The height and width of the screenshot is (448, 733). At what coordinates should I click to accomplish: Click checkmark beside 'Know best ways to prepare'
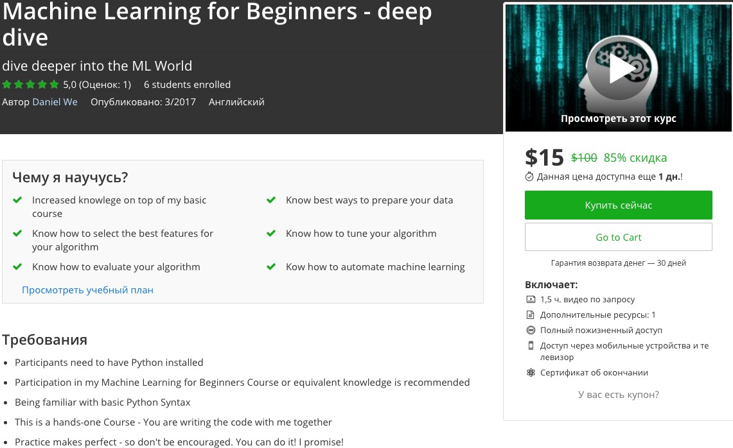[271, 200]
